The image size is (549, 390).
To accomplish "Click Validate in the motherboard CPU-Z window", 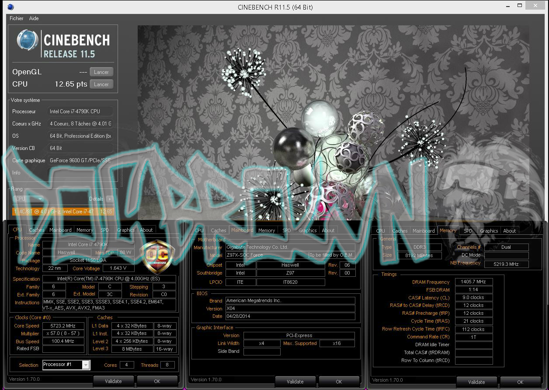I will [295, 382].
